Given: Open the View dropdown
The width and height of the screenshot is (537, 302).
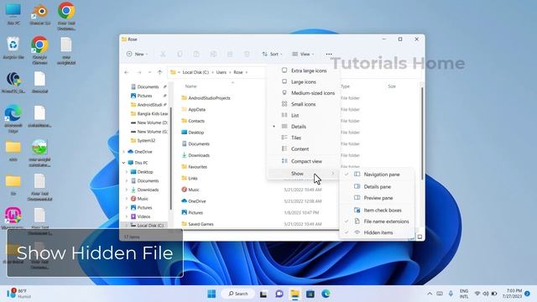Looking at the screenshot, I should [x=303, y=54].
